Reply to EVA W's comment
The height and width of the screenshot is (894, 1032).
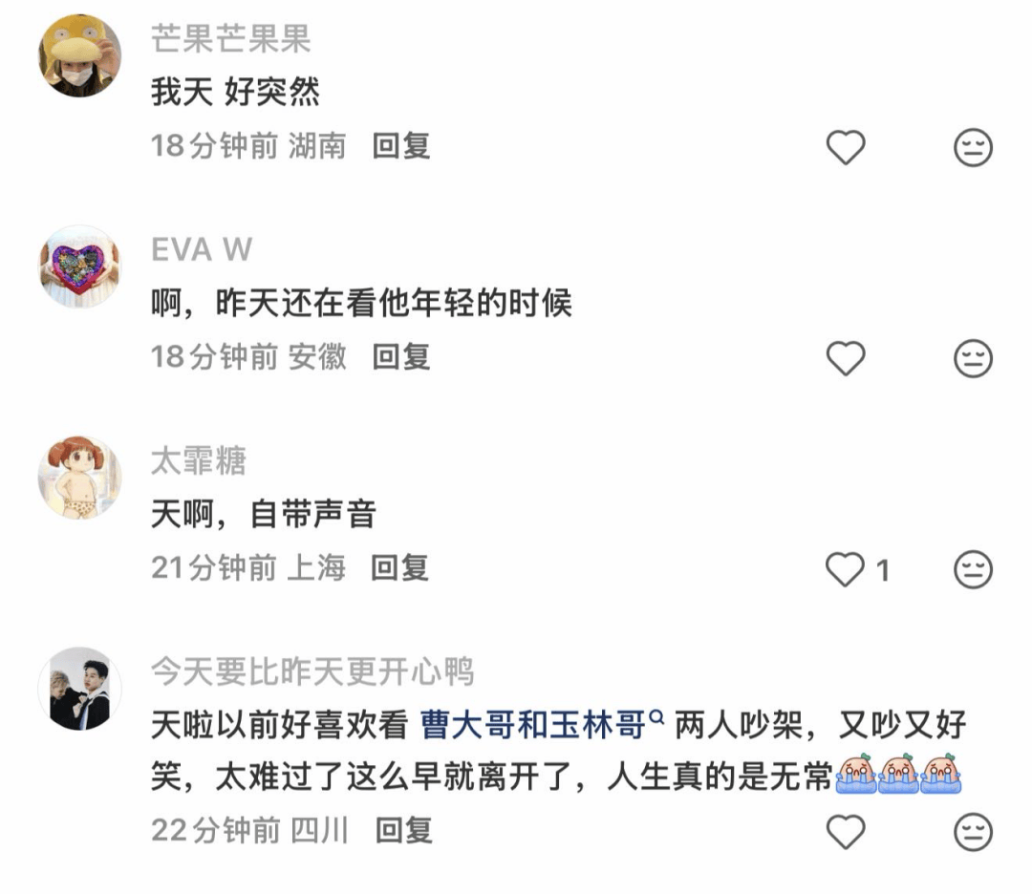coord(401,357)
